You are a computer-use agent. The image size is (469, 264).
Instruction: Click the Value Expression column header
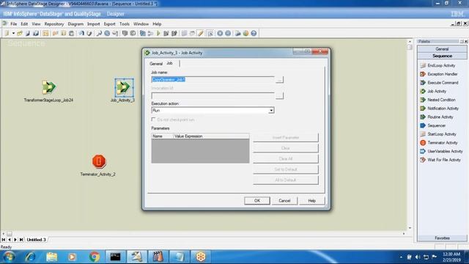[x=211, y=136]
